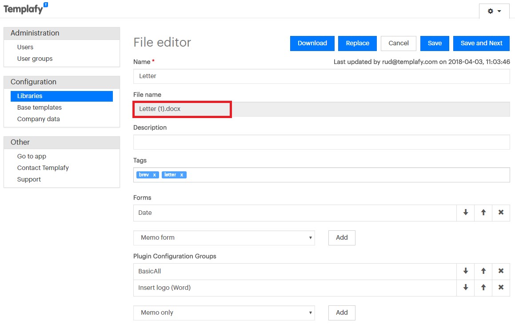Click the Other section header
This screenshot has height=324, width=515.
pyautogui.click(x=62, y=142)
